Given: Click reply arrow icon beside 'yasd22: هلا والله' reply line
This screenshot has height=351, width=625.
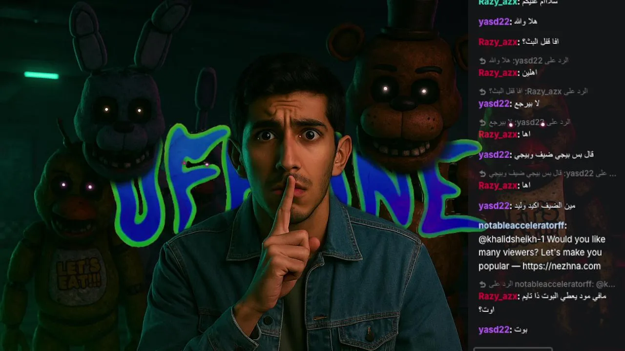Looking at the screenshot, I should pos(482,60).
